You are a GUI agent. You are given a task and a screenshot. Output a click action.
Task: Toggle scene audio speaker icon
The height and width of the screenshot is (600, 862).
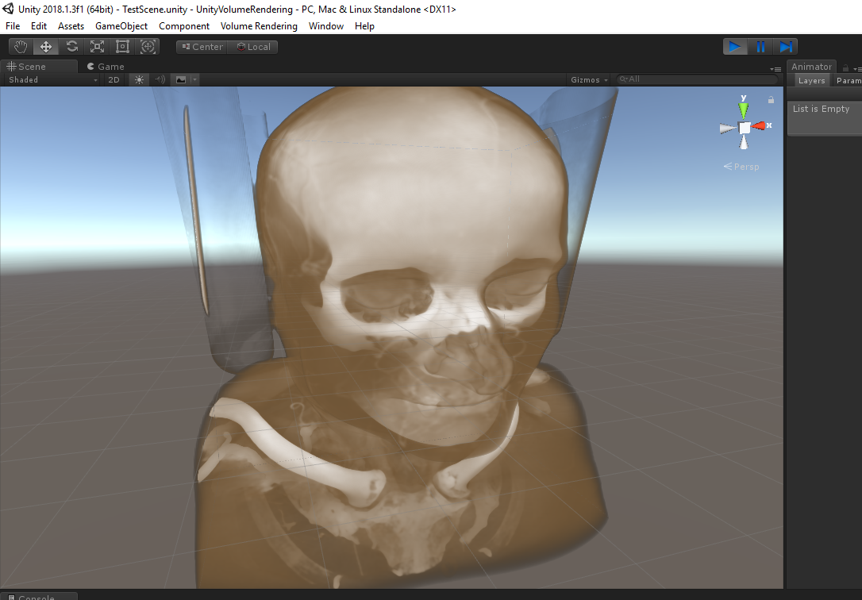point(160,79)
